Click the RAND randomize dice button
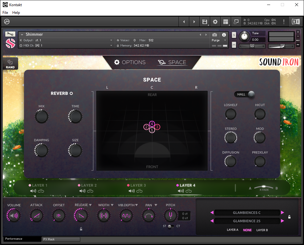 [10, 64]
